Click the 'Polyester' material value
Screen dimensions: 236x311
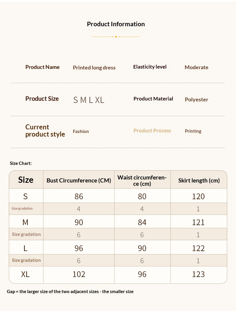[x=196, y=100]
